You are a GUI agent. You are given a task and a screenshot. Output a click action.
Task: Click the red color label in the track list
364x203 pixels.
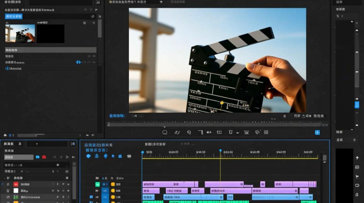pyautogui.click(x=16, y=184)
